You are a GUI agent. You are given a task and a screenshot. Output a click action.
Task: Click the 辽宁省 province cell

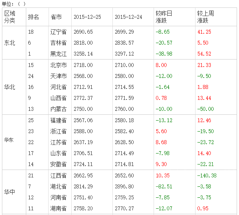point(58,32)
